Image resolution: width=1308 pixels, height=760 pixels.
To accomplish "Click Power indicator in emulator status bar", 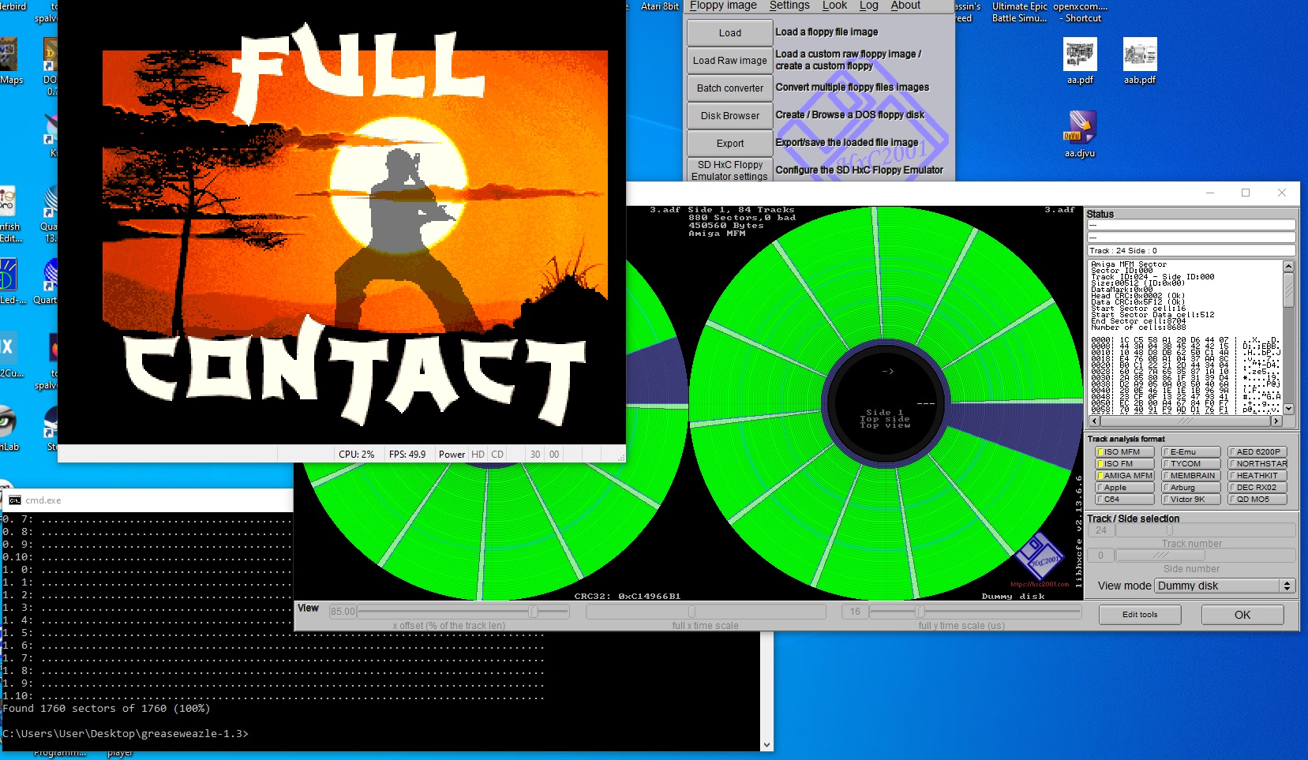I will click(452, 455).
